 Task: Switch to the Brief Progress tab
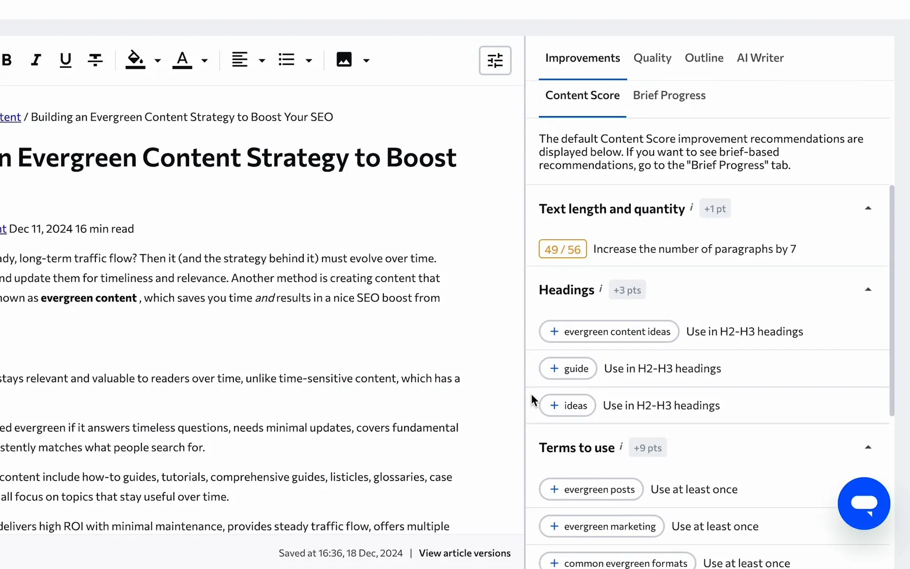[669, 95]
